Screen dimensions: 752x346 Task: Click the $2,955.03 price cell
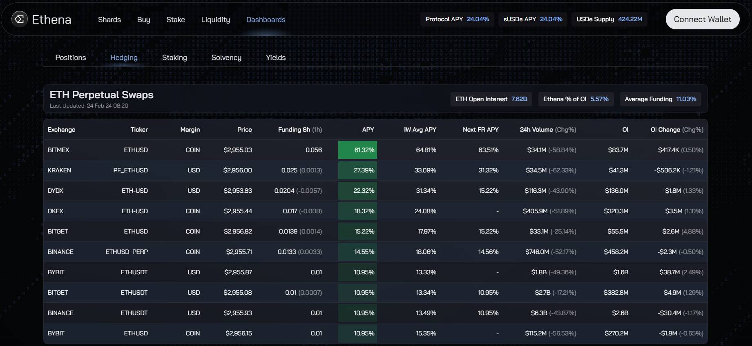click(238, 150)
